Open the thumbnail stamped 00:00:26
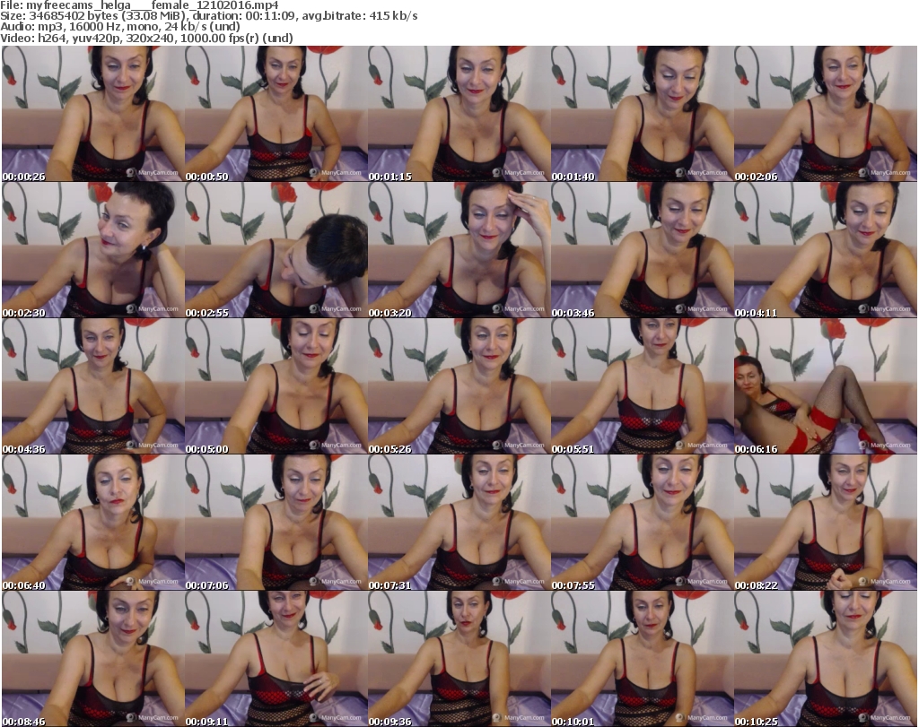Viewport: 919px width, 727px height. coord(93,114)
